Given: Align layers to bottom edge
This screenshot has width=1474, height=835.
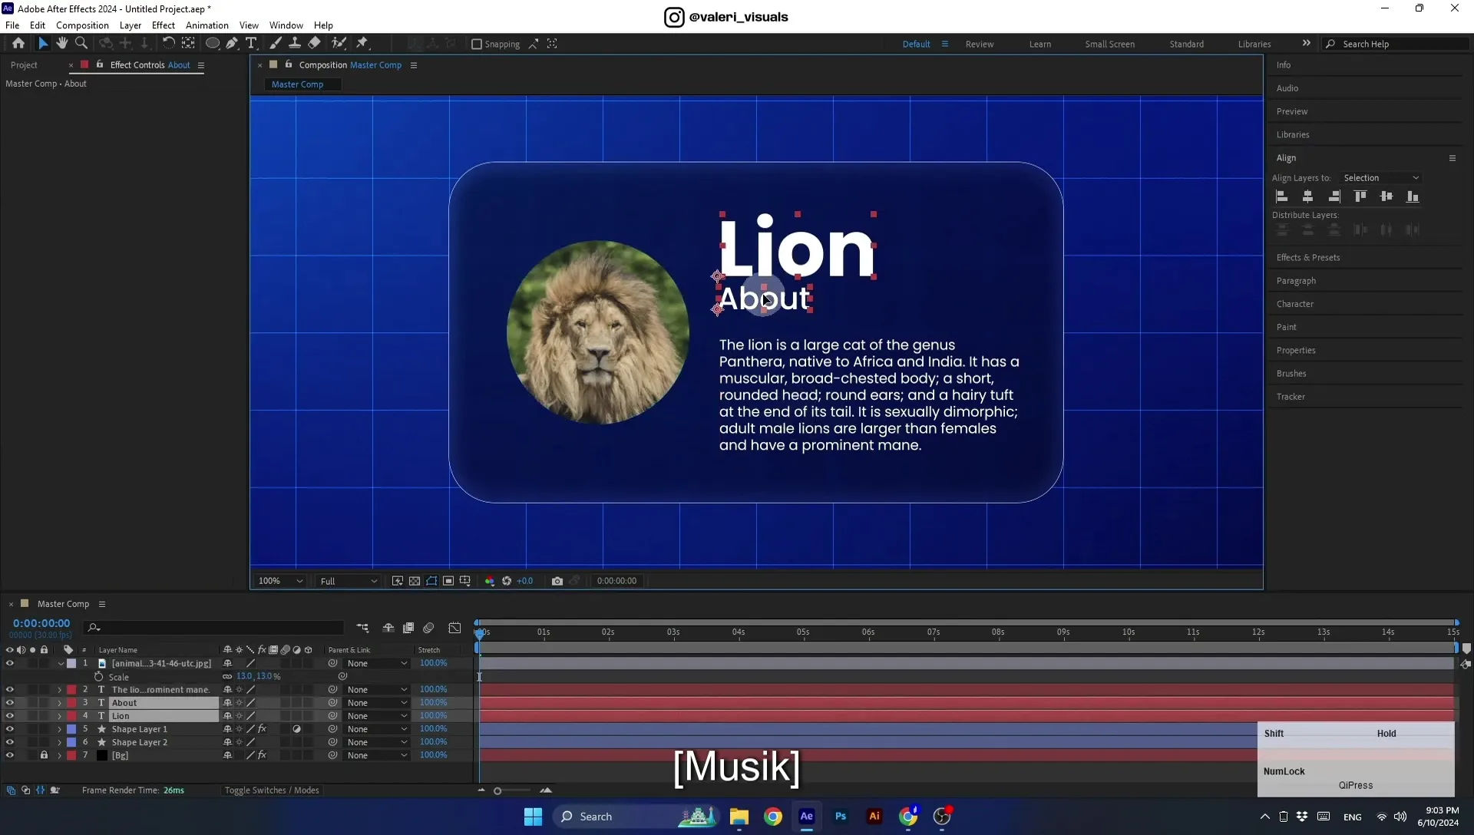Looking at the screenshot, I should point(1413,196).
